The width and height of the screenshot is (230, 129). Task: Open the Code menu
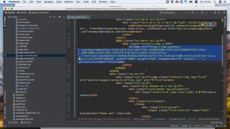tap(59, 2)
